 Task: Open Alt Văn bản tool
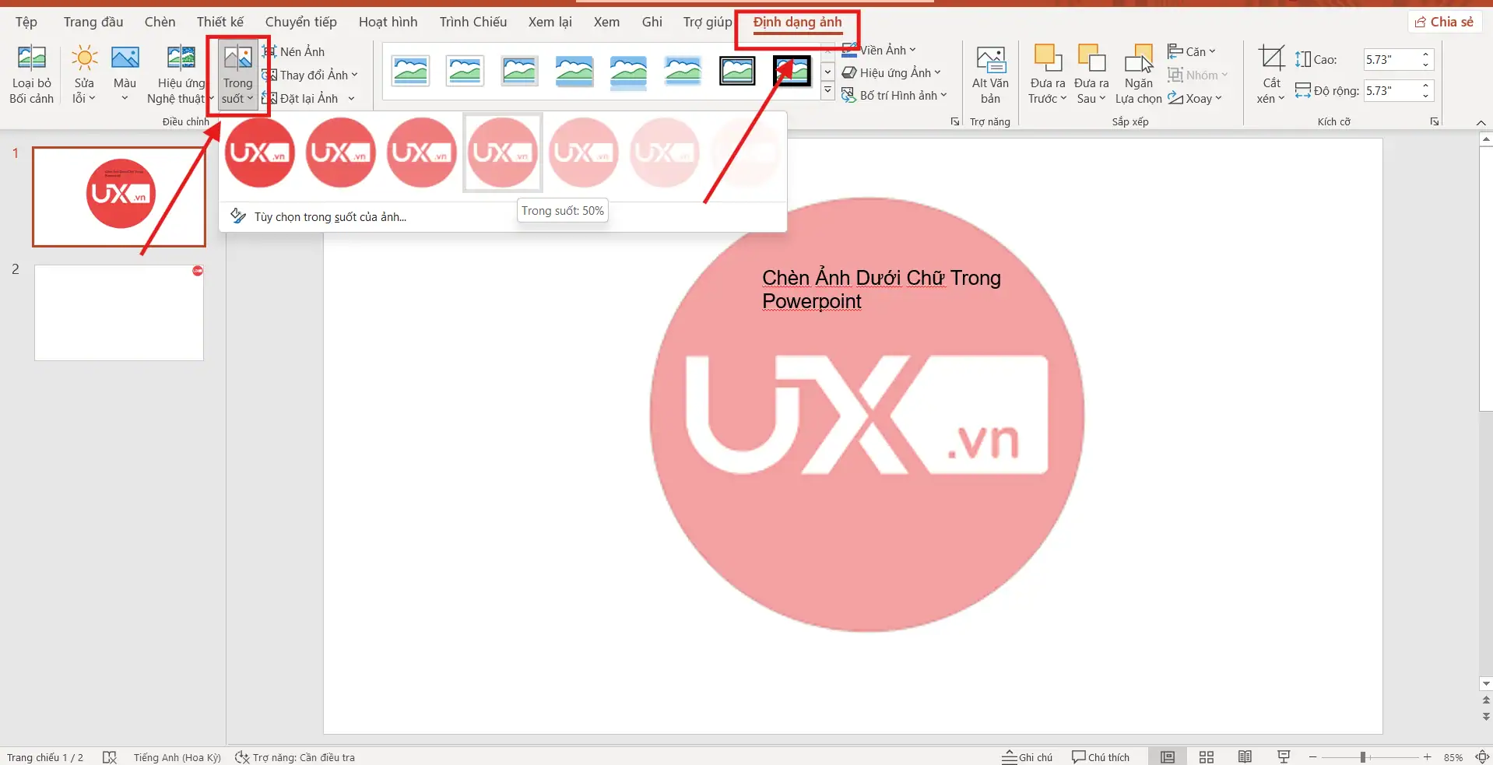[x=990, y=74]
